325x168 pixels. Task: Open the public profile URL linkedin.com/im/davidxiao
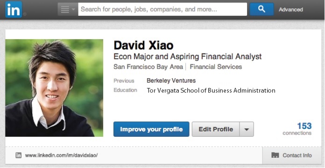point(61,155)
